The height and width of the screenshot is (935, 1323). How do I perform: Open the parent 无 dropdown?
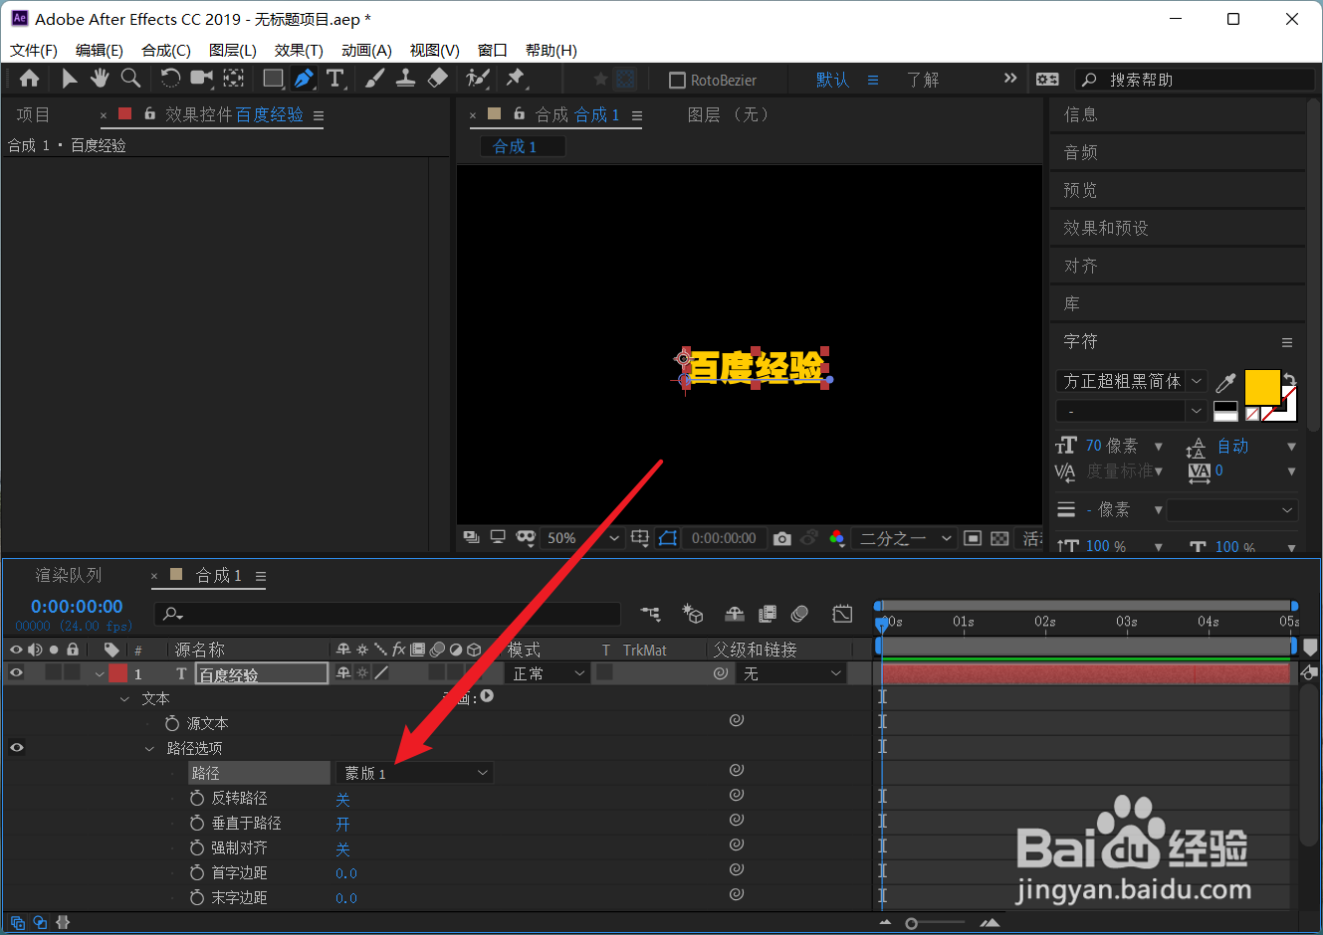(x=792, y=673)
